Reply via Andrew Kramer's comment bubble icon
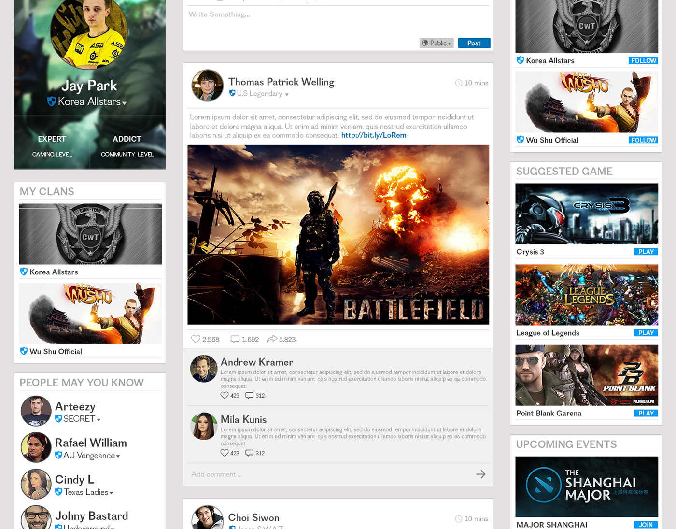This screenshot has width=676, height=529. coord(250,395)
